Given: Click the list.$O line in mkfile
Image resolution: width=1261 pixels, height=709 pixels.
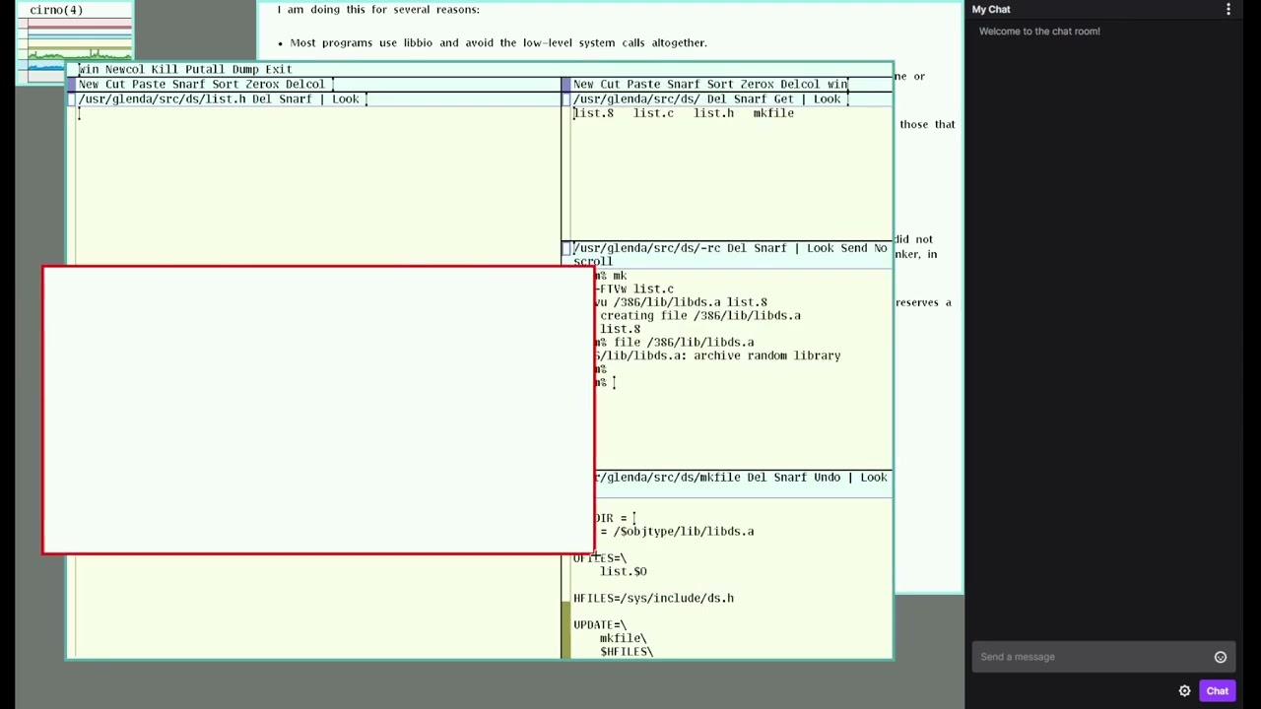Looking at the screenshot, I should point(624,571).
